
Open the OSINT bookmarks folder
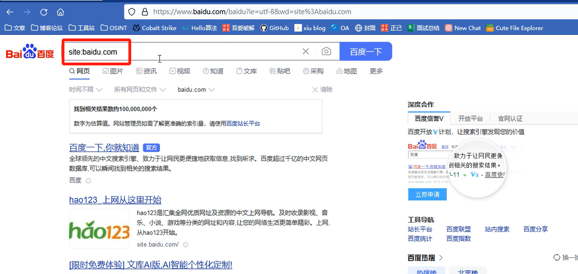tap(114, 28)
